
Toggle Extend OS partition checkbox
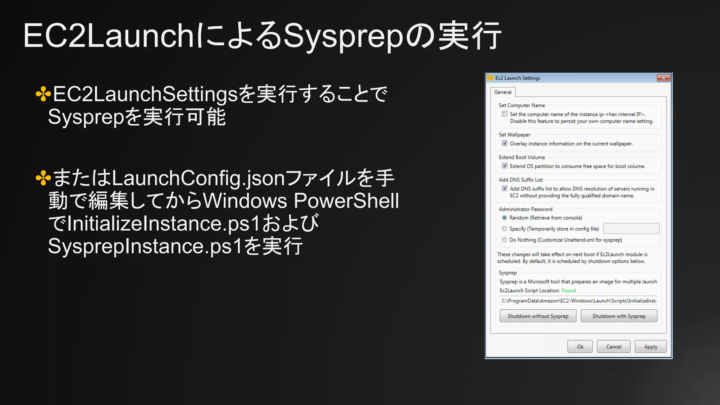(x=504, y=166)
